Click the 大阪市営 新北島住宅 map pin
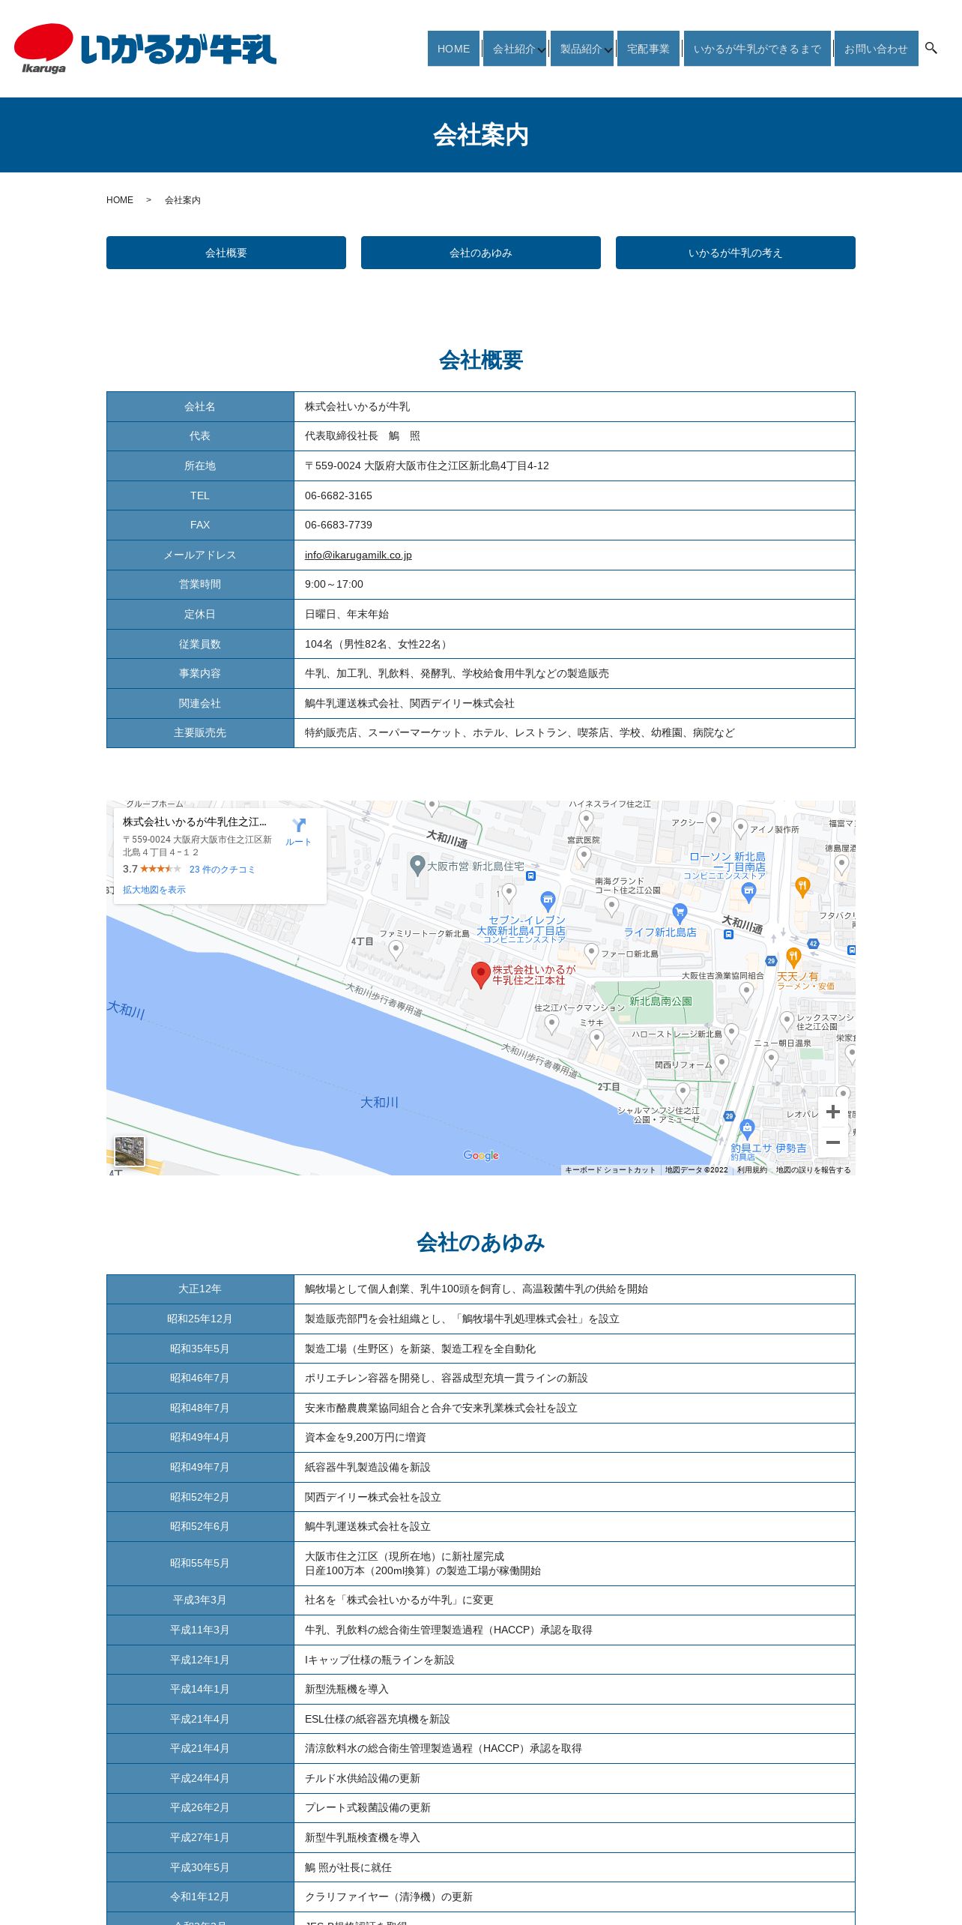Viewport: 962px width, 1925px height. (418, 866)
